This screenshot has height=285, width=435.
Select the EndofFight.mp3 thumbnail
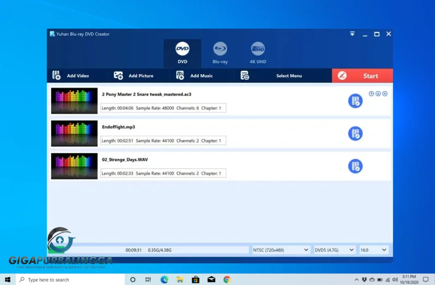[x=75, y=133]
